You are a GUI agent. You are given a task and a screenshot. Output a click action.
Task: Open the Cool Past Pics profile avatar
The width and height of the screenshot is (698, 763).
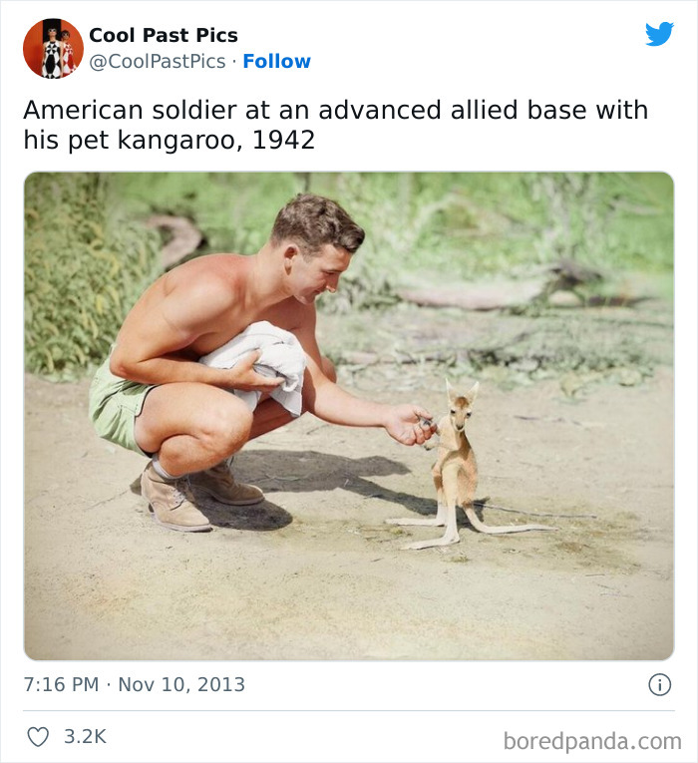[x=53, y=48]
